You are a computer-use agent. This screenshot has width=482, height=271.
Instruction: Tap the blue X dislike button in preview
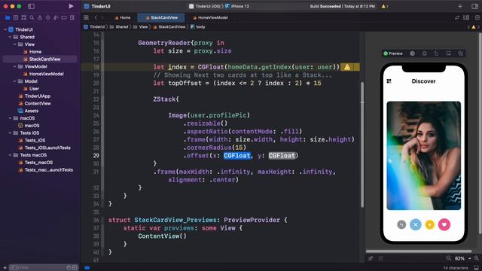415,224
